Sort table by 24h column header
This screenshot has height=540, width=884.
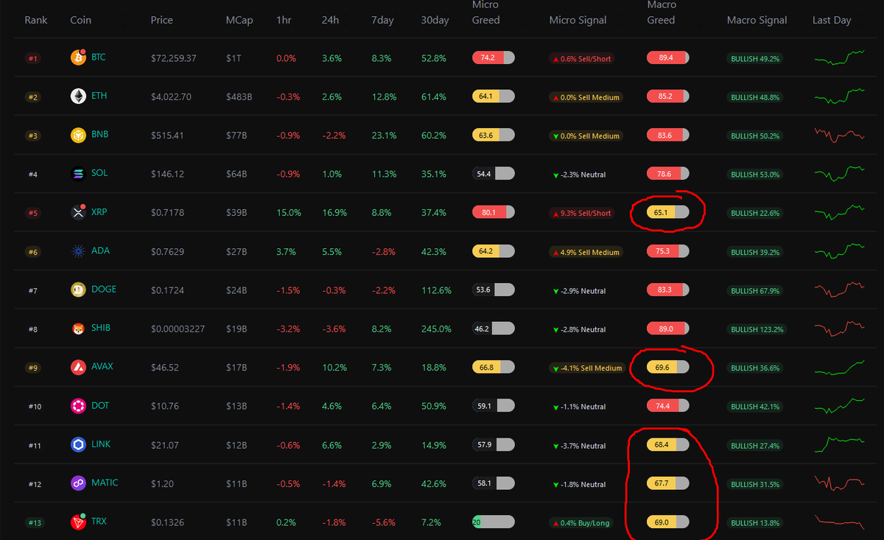coord(330,20)
